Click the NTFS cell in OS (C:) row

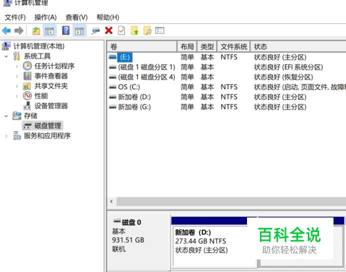tap(229, 87)
